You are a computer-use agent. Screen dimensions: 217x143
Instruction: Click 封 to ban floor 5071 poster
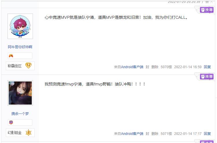pyautogui.click(x=147, y=134)
